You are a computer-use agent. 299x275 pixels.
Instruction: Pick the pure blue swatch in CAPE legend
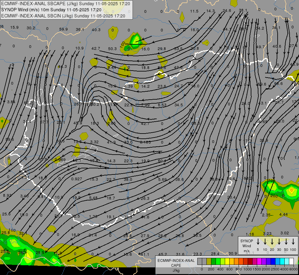(x=273, y=262)
